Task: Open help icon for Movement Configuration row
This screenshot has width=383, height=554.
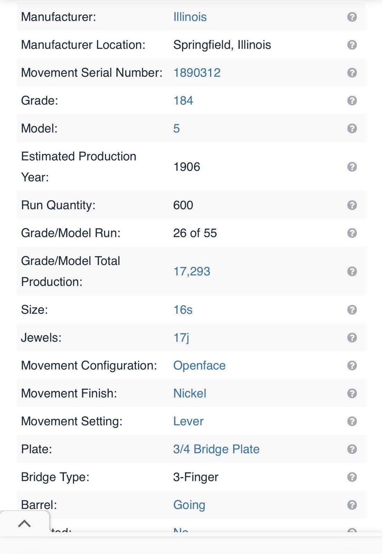Action: pos(352,366)
